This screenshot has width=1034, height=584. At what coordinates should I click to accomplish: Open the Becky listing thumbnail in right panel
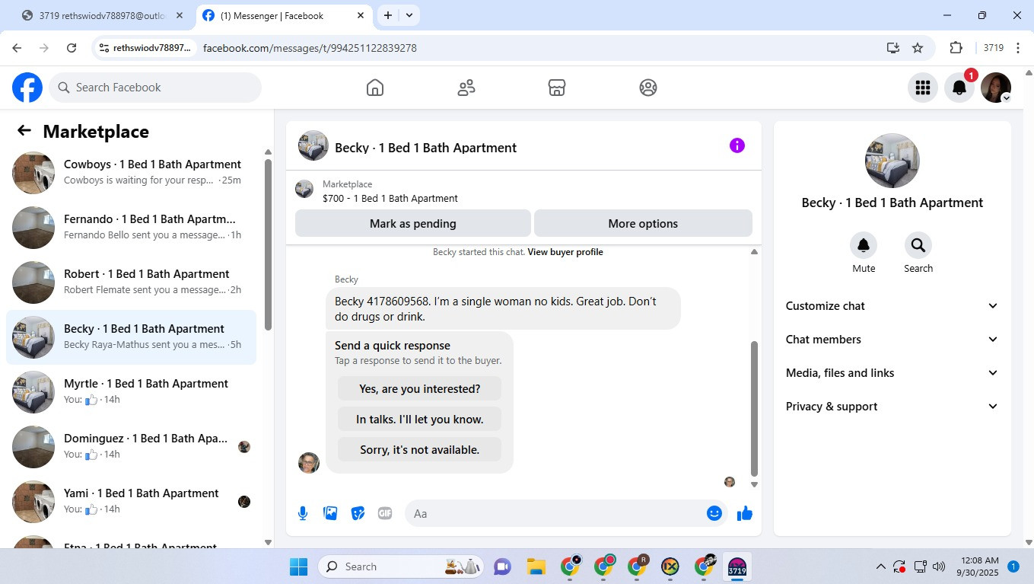coord(892,161)
